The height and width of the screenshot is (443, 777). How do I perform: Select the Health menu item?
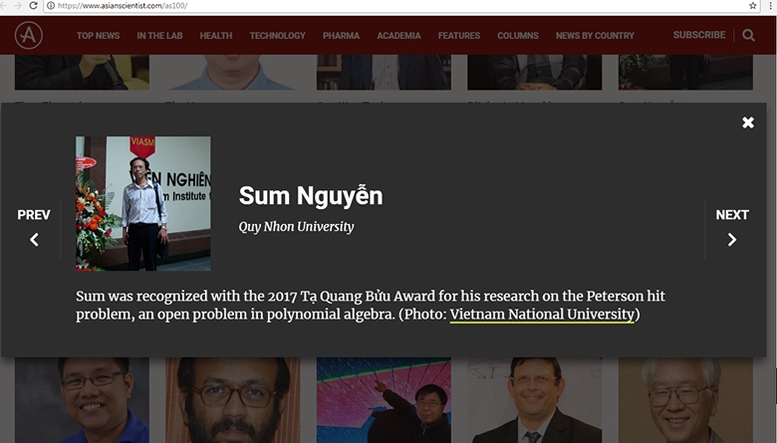coord(215,36)
